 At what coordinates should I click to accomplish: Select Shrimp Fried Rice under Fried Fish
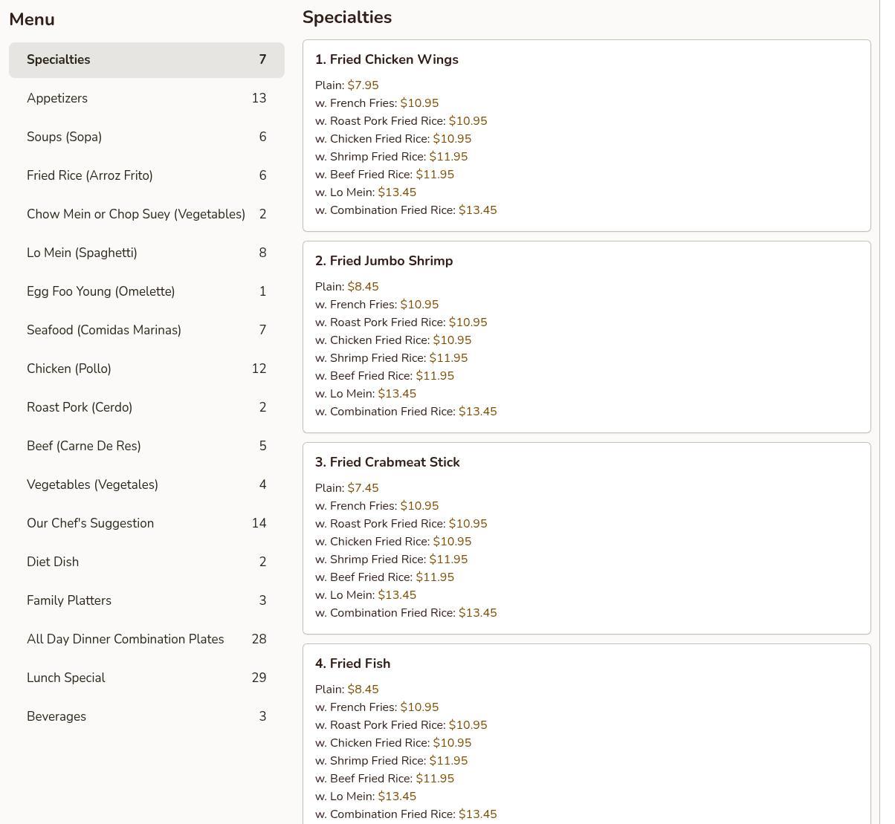coord(392,761)
